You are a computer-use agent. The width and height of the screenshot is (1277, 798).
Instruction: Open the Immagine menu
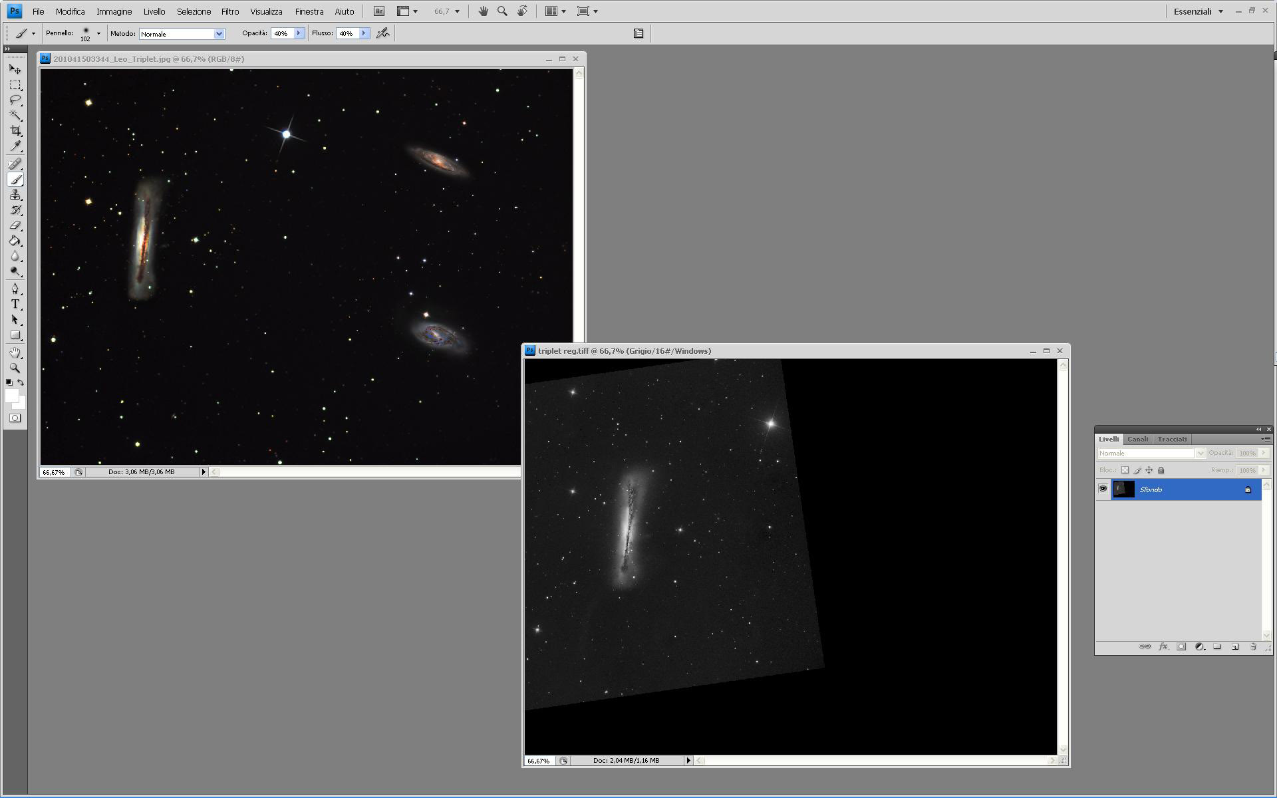point(114,11)
